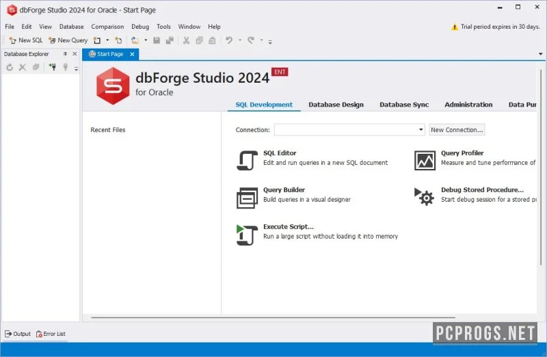Image resolution: width=547 pixels, height=357 pixels.
Task: Click the collapse all icon in Database Explorer
Action: tap(36, 67)
